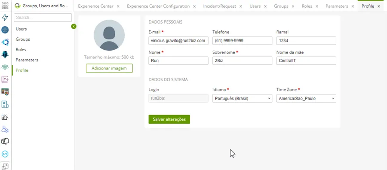Click the DADOS PESSOAIS heading
The height and width of the screenshot is (170, 387).
tap(166, 22)
